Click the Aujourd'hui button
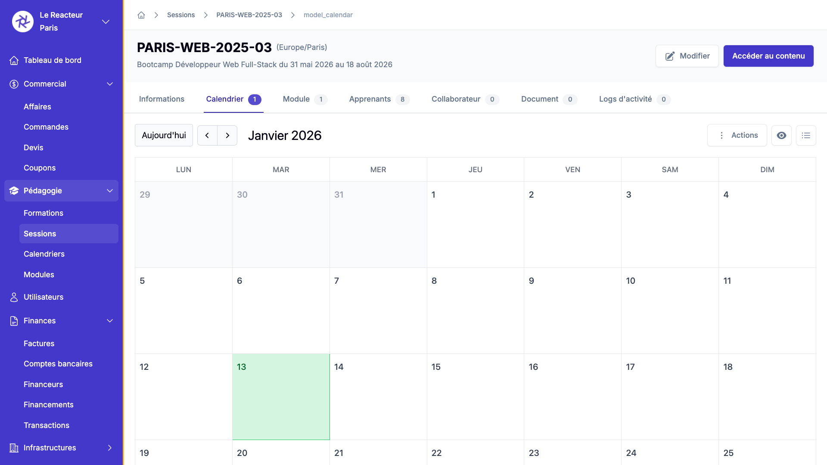The width and height of the screenshot is (827, 465). [x=164, y=135]
